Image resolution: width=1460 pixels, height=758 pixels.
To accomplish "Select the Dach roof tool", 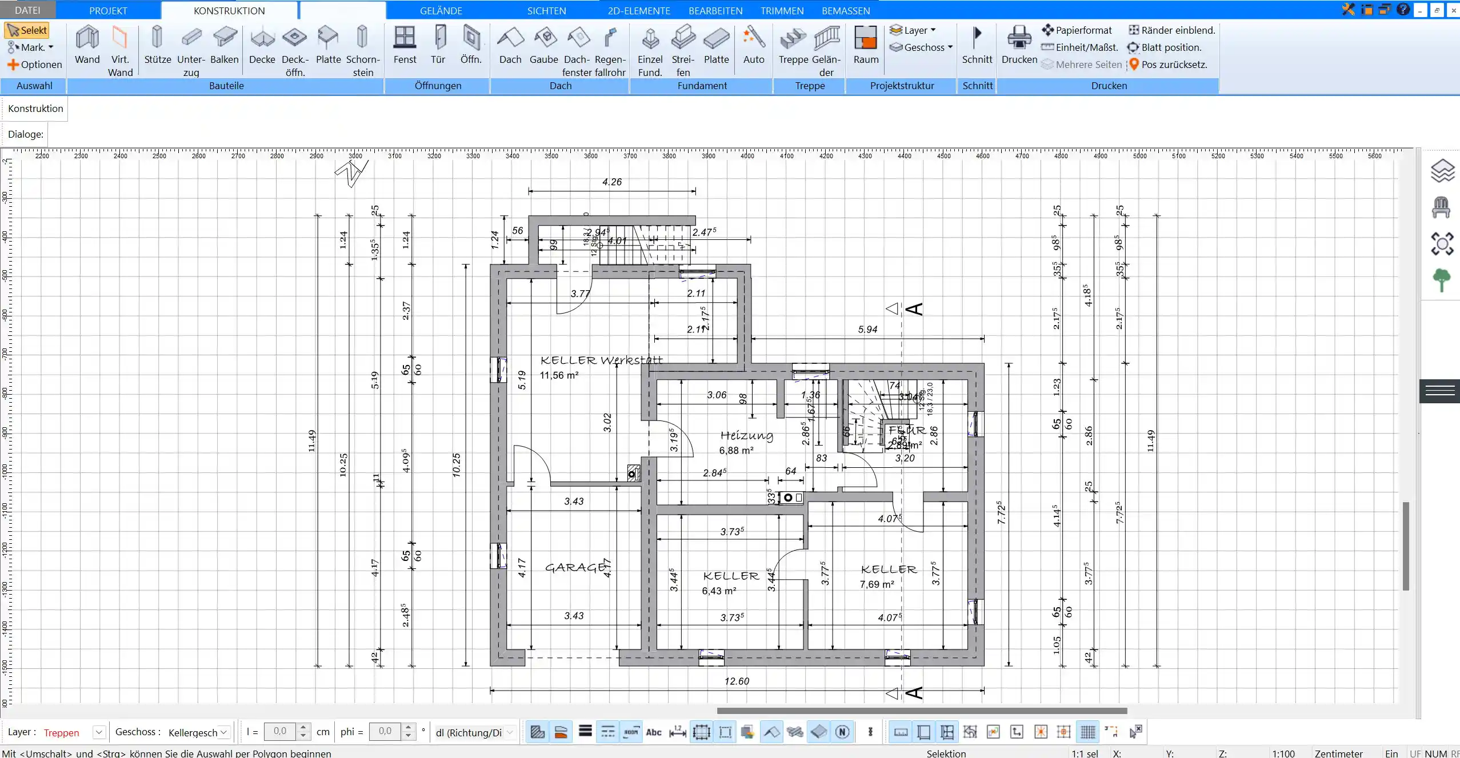I will [x=510, y=45].
